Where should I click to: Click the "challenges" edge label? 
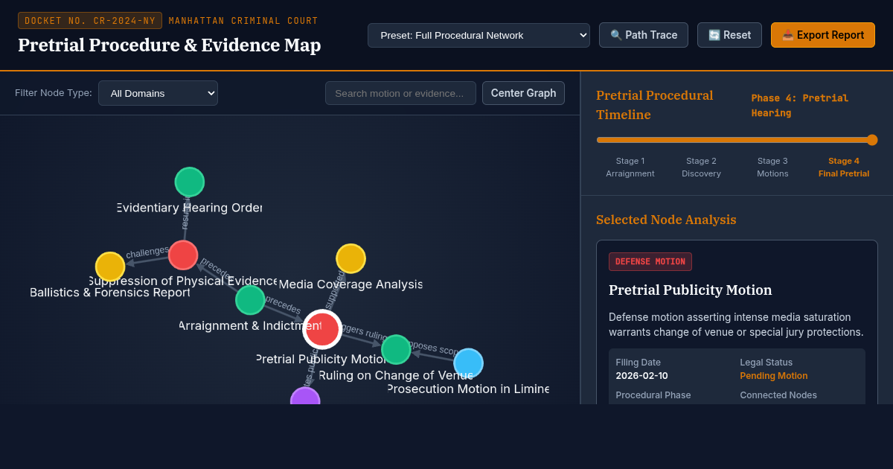click(147, 252)
